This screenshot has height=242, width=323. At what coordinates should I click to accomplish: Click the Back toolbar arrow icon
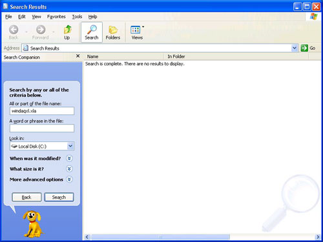[14, 30]
